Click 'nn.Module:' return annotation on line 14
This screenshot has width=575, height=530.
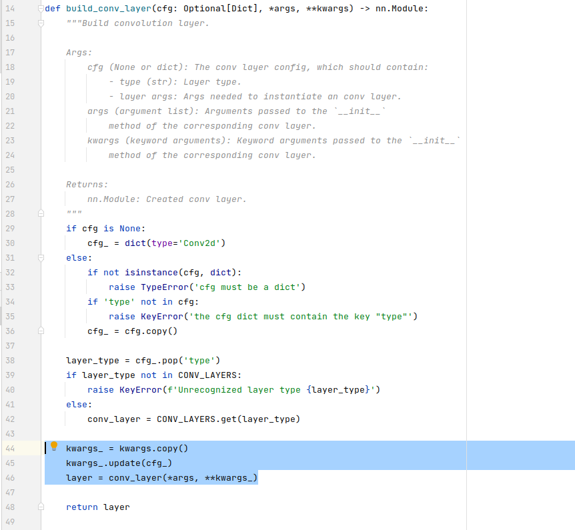[x=402, y=9]
